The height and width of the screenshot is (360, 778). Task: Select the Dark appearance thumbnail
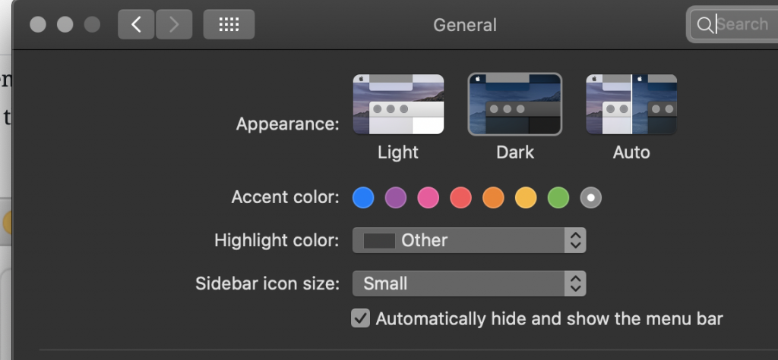tap(515, 105)
